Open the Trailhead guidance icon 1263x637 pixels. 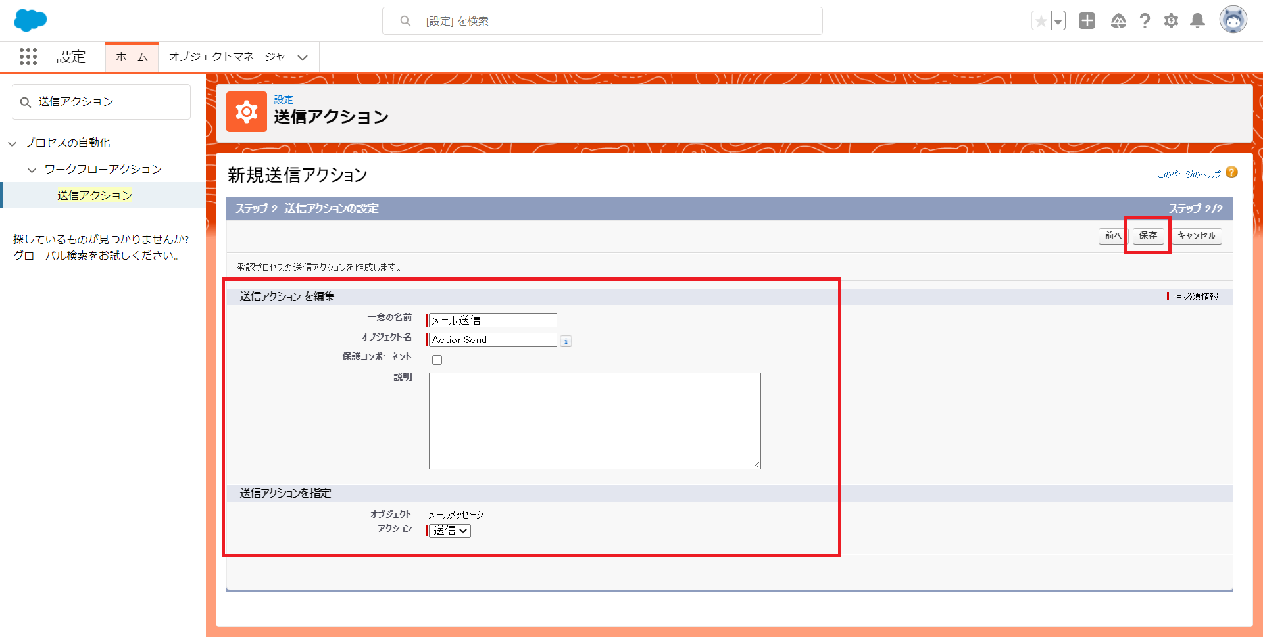coord(1118,21)
